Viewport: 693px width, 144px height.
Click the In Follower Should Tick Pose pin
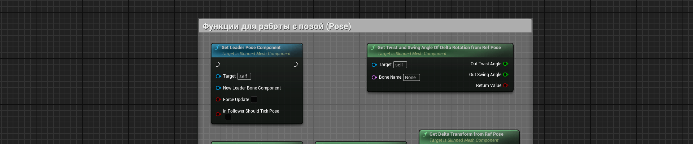click(x=218, y=114)
